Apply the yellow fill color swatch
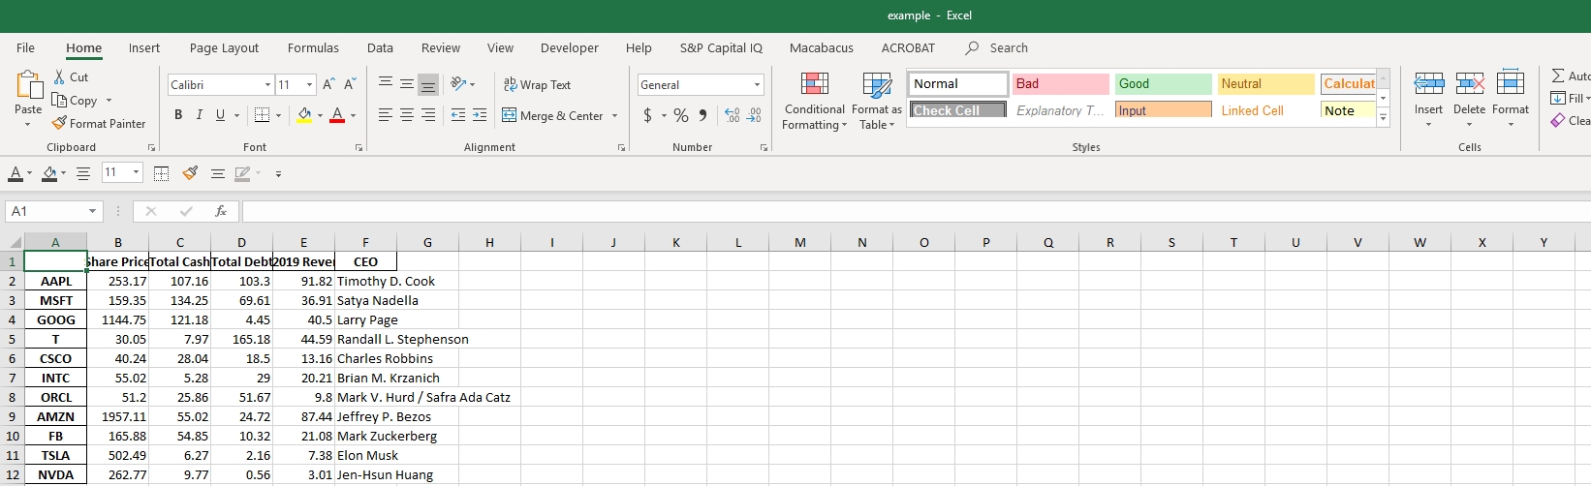Image resolution: width=1591 pixels, height=486 pixels. pos(304,115)
